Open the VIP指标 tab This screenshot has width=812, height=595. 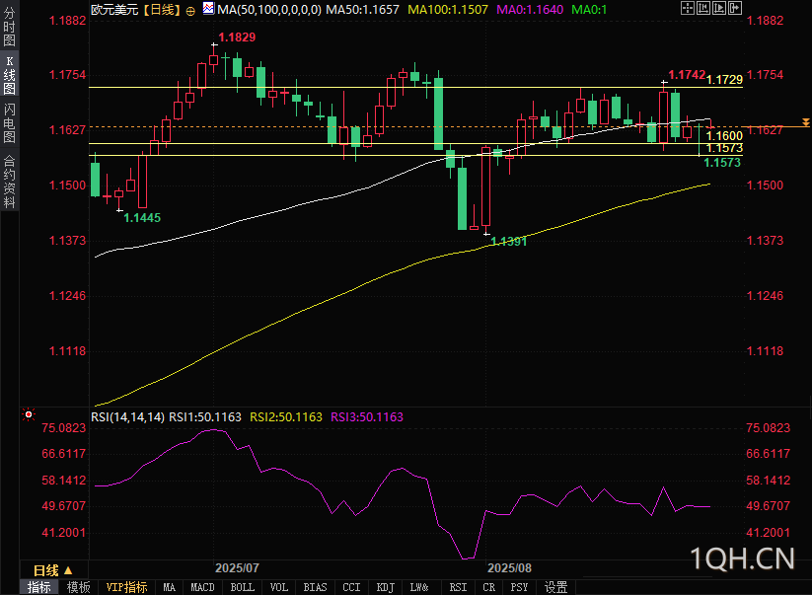tap(127, 587)
